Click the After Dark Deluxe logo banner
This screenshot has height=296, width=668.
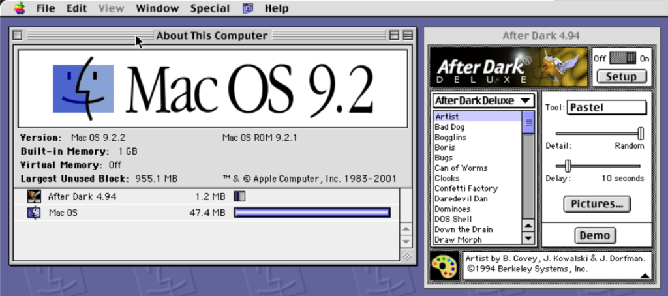509,66
